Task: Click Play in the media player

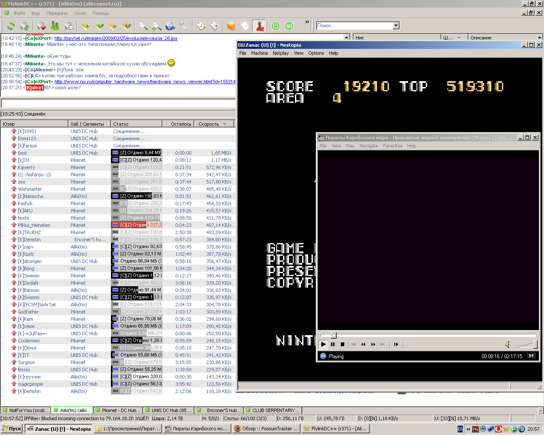Action: pos(323,345)
